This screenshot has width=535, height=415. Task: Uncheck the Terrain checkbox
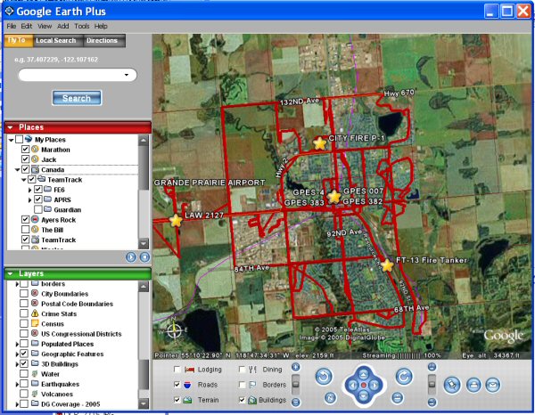click(177, 400)
